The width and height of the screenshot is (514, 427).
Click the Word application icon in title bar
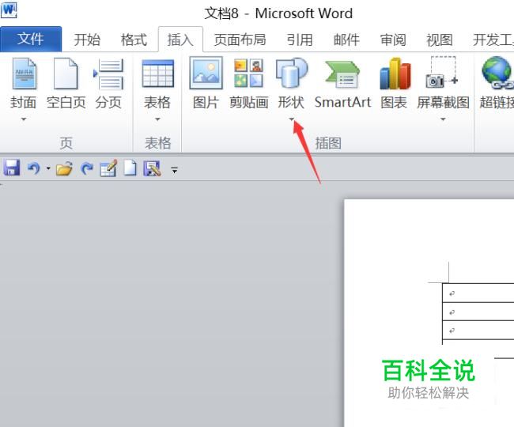(9, 9)
